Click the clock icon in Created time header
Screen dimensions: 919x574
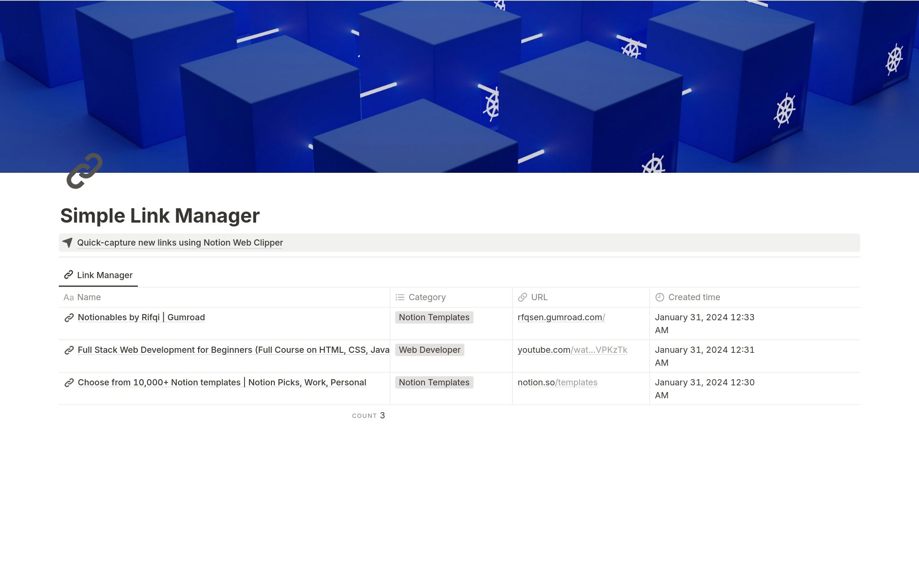660,297
